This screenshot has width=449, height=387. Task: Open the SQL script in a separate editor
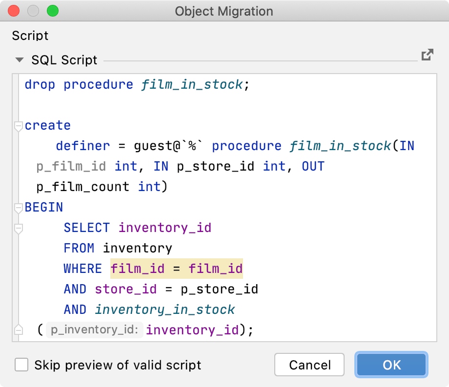pos(427,55)
